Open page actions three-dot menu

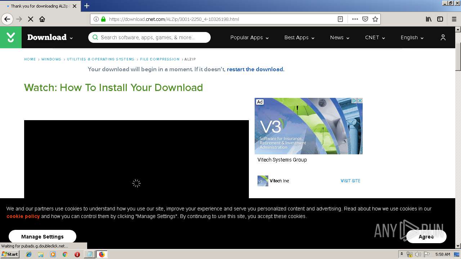pos(355,19)
